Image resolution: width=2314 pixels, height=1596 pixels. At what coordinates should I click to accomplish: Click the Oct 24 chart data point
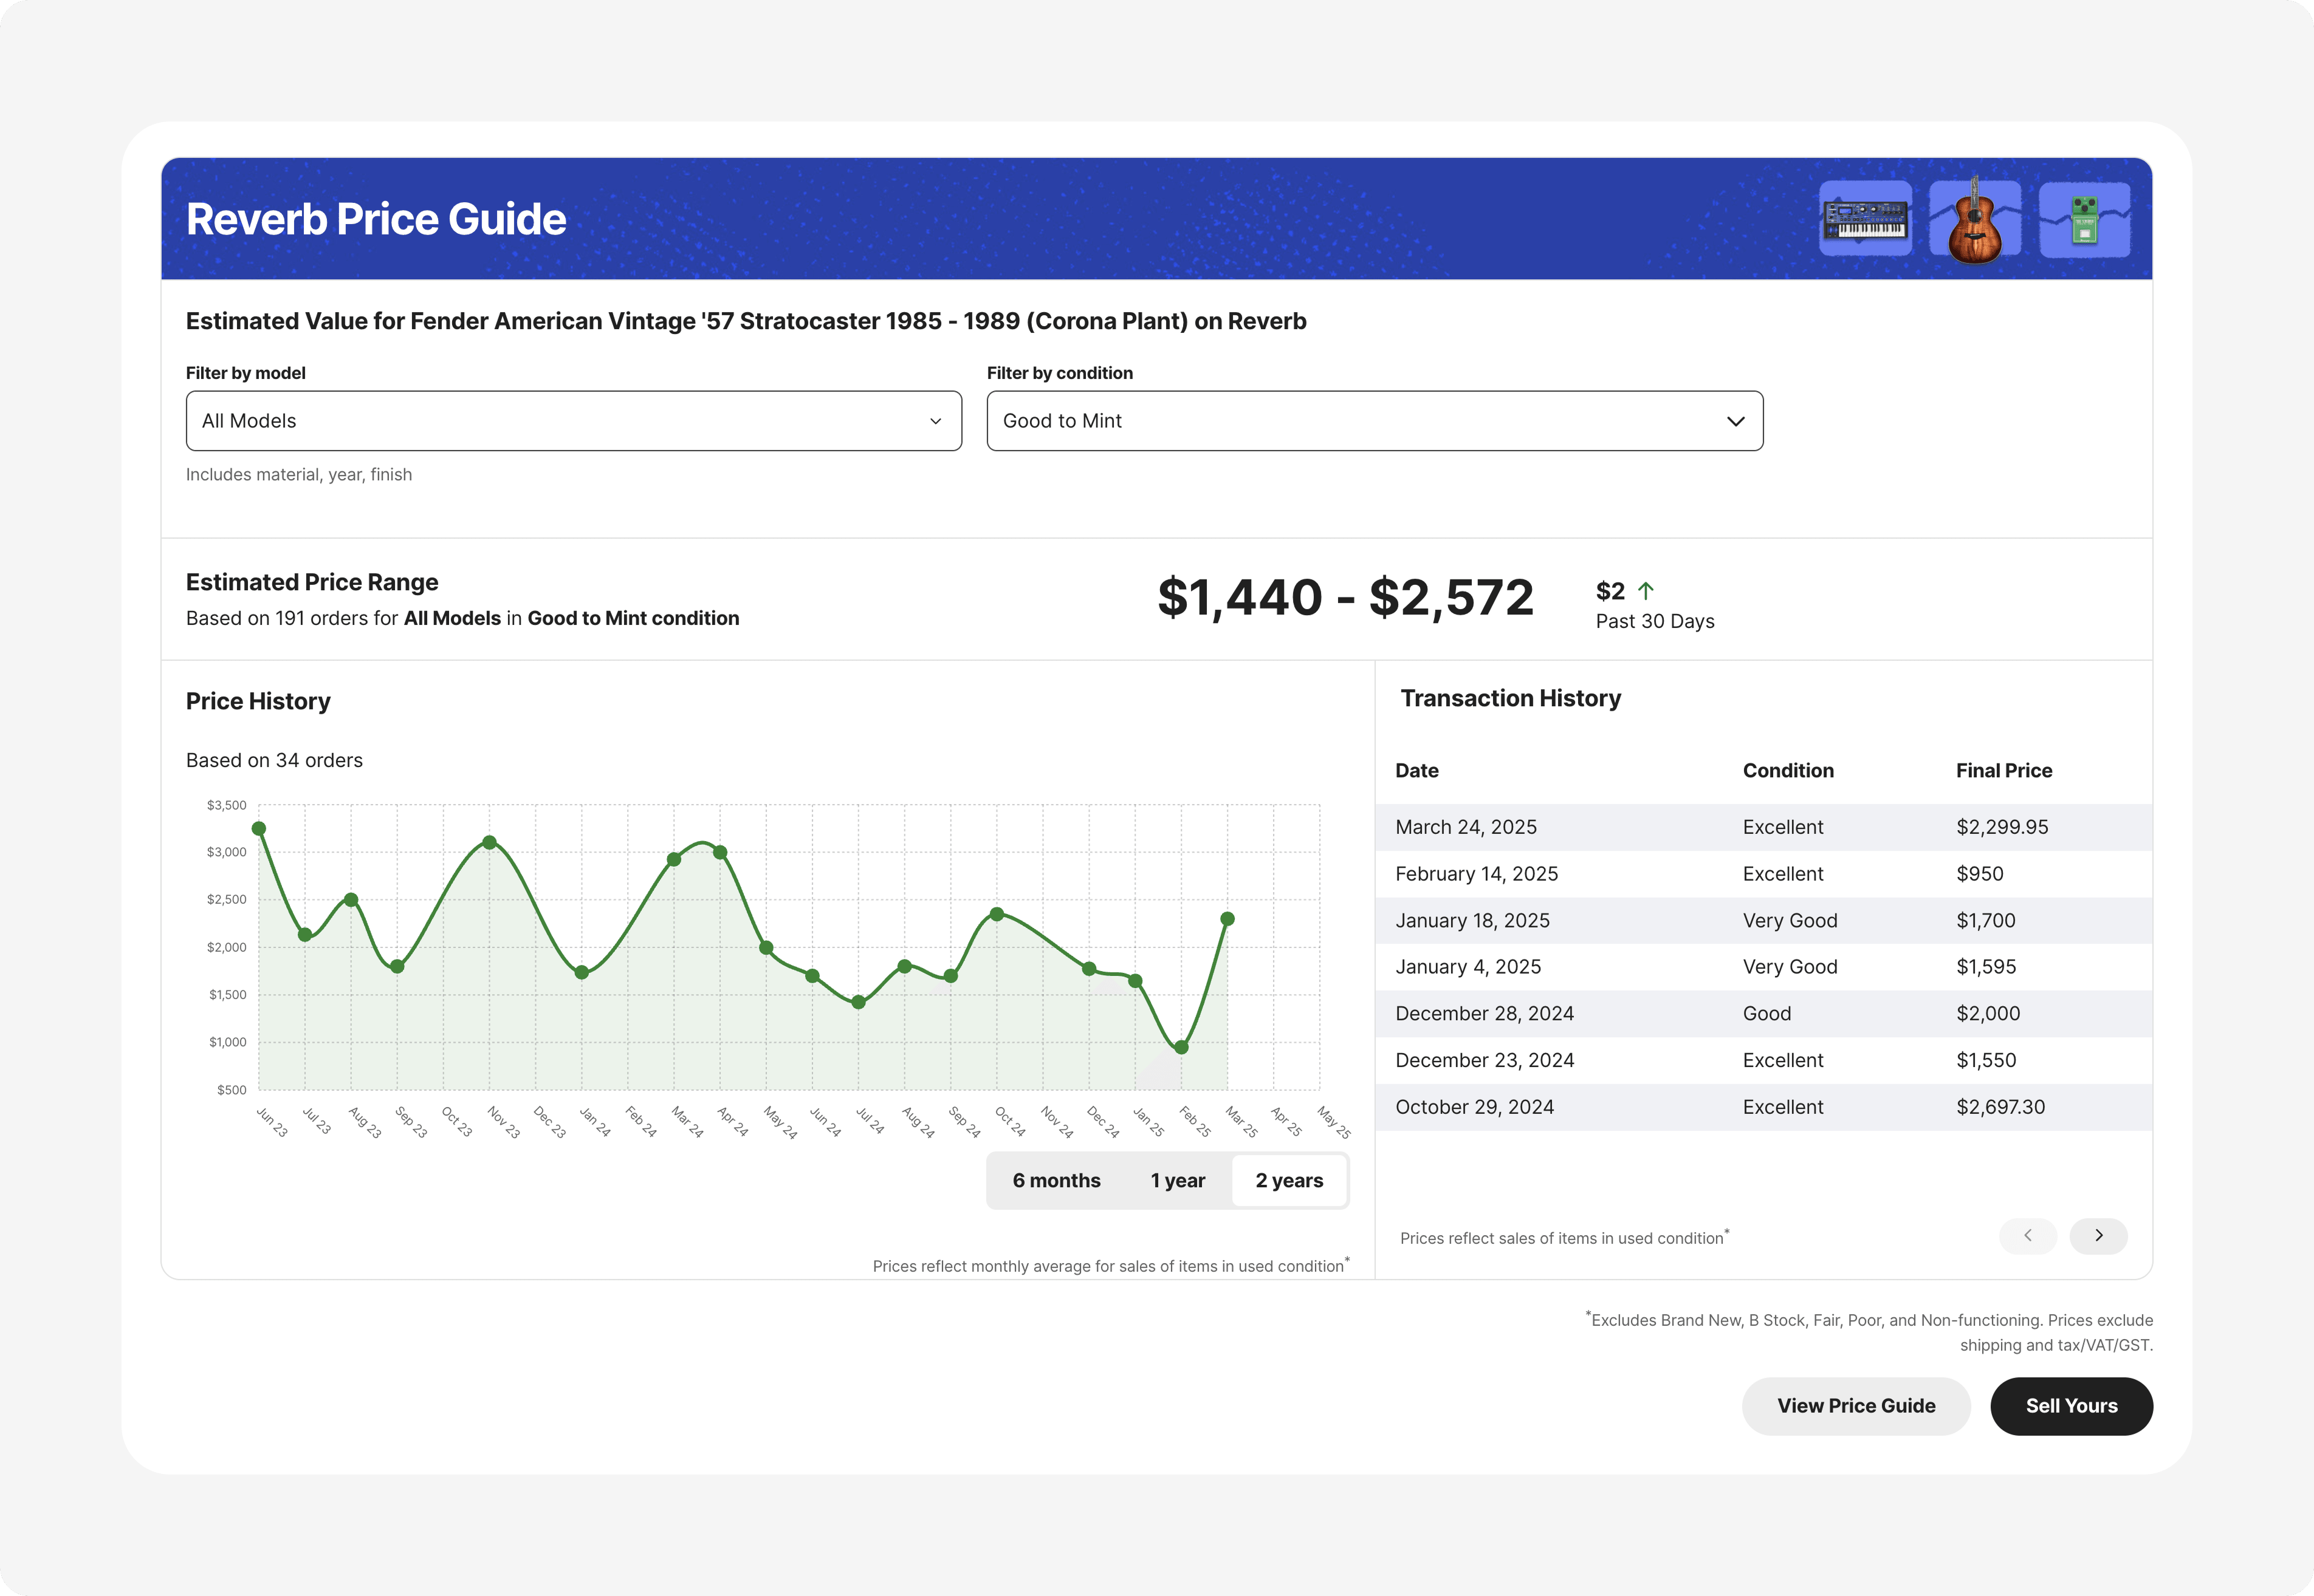point(997,914)
